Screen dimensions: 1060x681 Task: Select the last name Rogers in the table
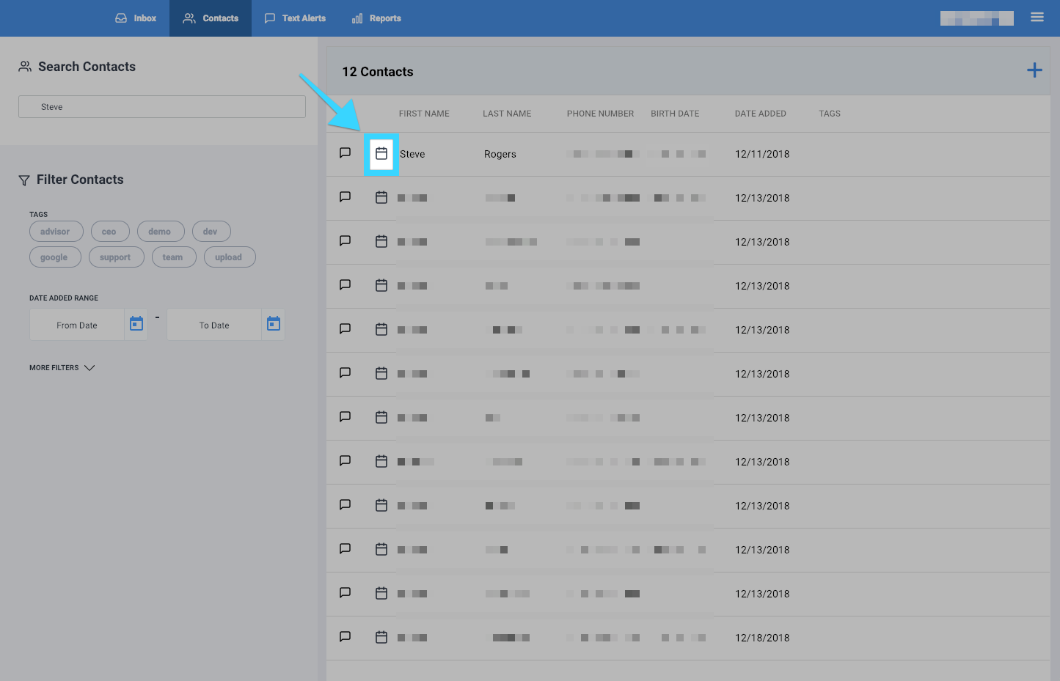pos(500,154)
